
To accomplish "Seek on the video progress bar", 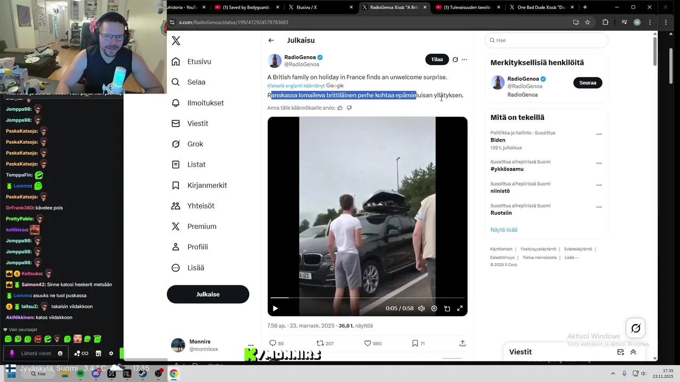I will tap(368, 298).
